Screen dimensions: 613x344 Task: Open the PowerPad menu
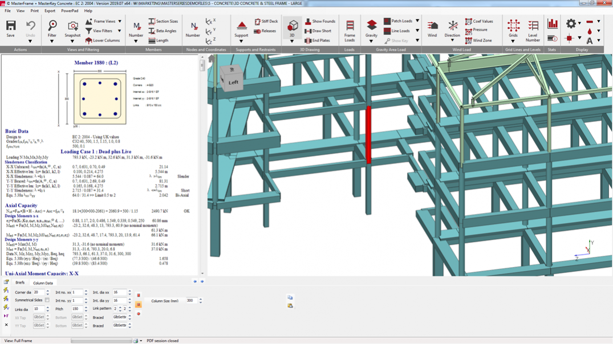pyautogui.click(x=70, y=11)
